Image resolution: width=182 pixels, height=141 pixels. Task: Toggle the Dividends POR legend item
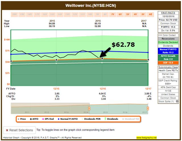[x=91, y=119]
